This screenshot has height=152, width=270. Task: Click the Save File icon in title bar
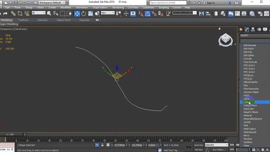(16, 3)
